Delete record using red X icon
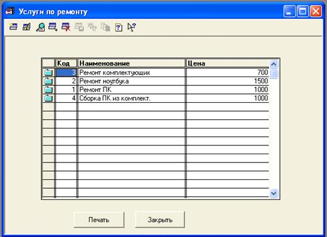Viewport: 327px width, 237px height. tap(66, 27)
